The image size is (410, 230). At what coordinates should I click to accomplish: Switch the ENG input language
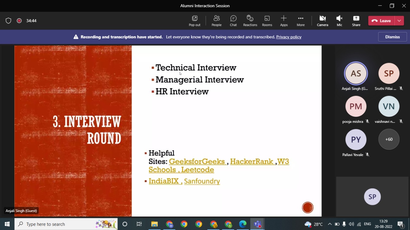[x=368, y=224]
